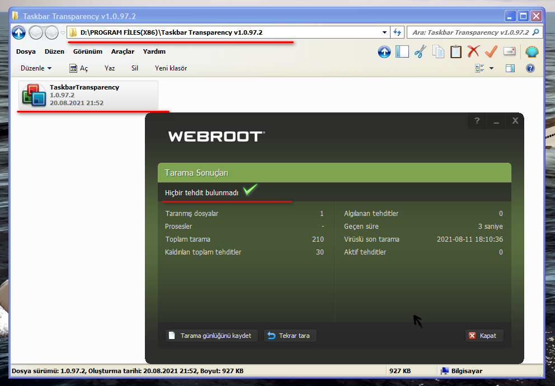
Task: Minimize the Webroot dialog
Action: [x=496, y=121]
